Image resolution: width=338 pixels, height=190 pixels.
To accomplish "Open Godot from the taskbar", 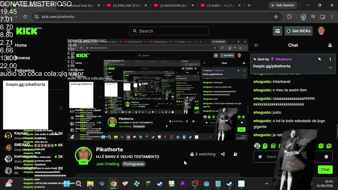I will 206,184.
